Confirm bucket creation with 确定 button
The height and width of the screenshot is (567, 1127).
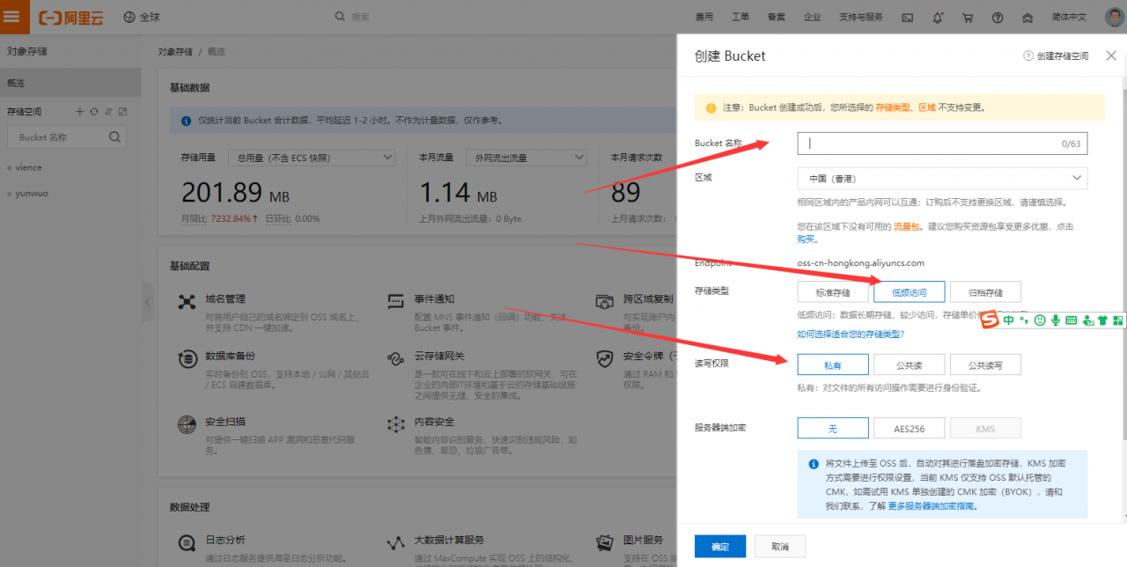pyautogui.click(x=719, y=546)
